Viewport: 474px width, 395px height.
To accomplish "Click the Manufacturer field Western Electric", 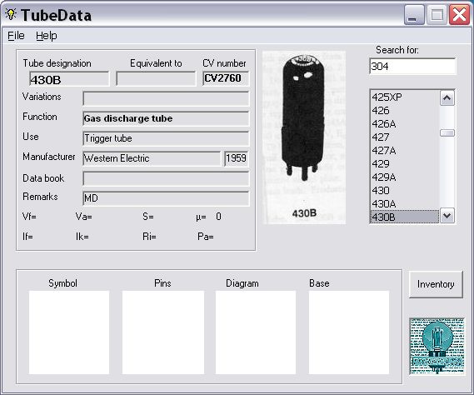I will pyautogui.click(x=152, y=158).
